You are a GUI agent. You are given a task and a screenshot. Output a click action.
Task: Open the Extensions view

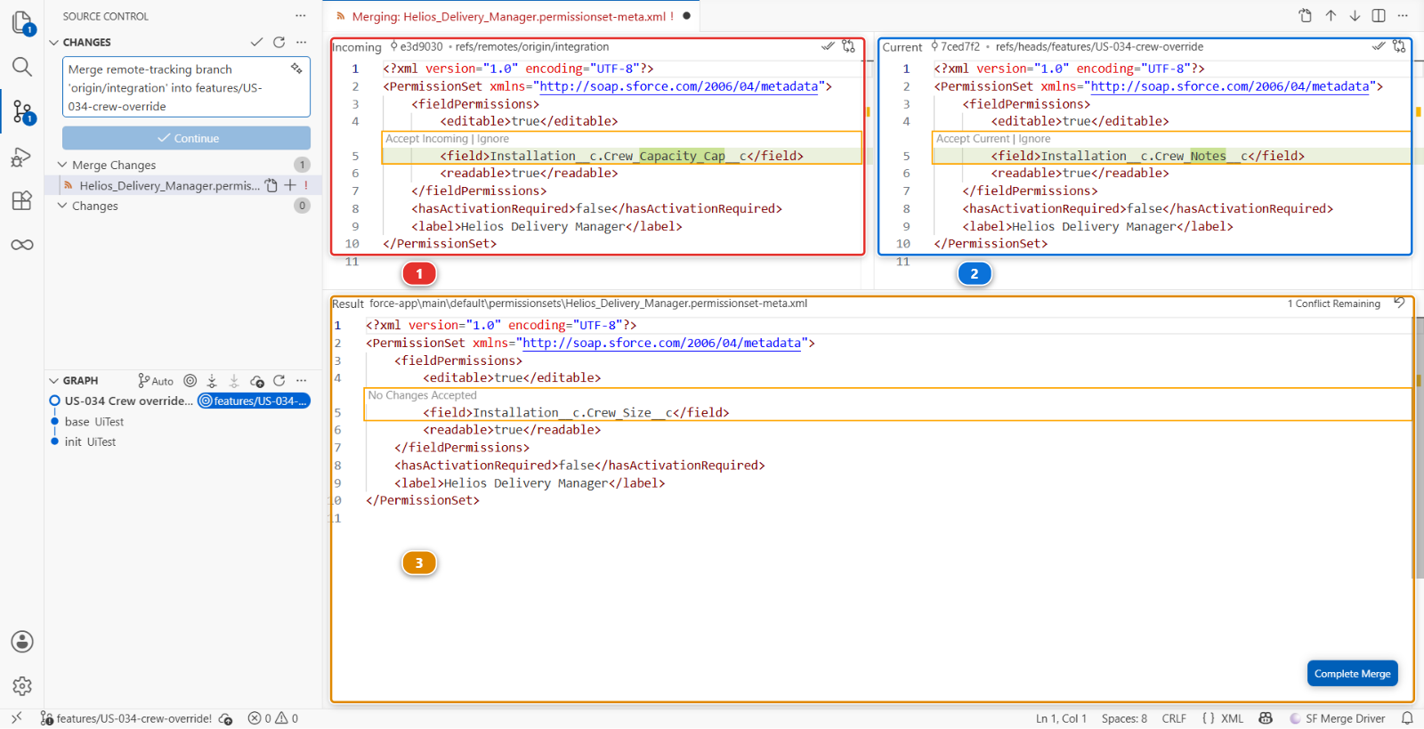(x=22, y=200)
